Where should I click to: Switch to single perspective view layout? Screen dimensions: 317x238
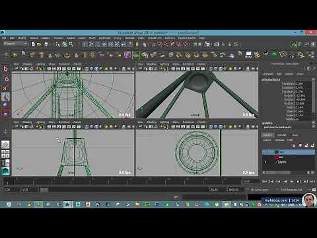pos(5,144)
